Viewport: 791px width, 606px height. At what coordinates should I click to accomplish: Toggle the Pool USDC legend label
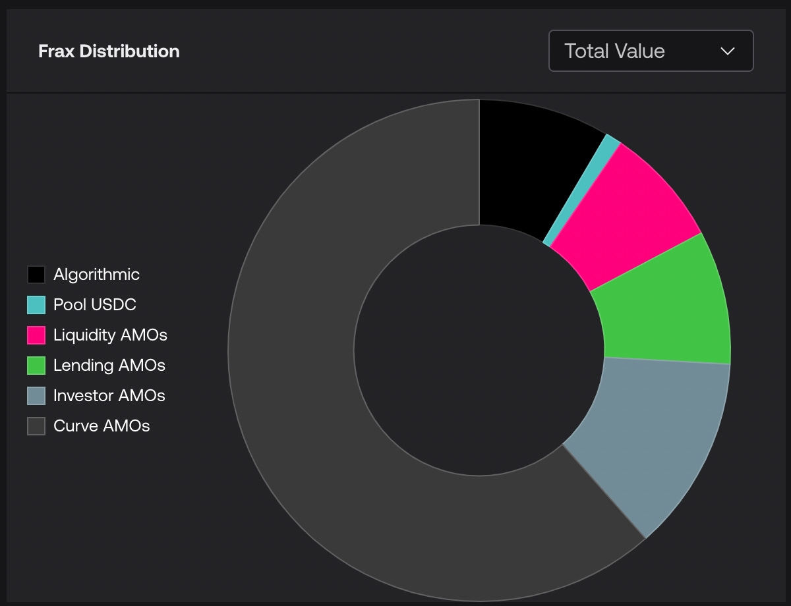[x=95, y=305]
